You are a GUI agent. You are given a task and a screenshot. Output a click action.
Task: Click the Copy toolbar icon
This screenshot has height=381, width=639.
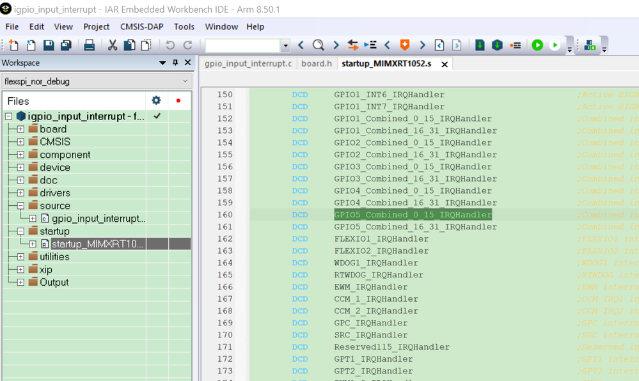coord(130,45)
